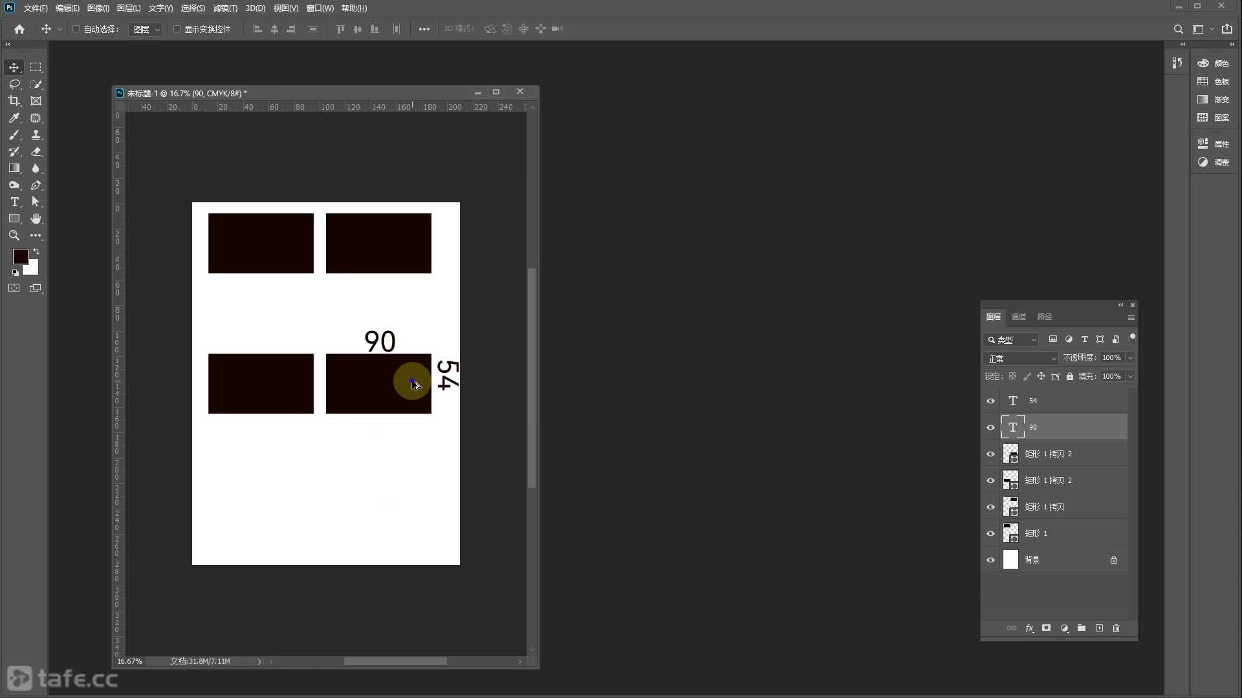Click delete layer trash icon

pos(1116,628)
